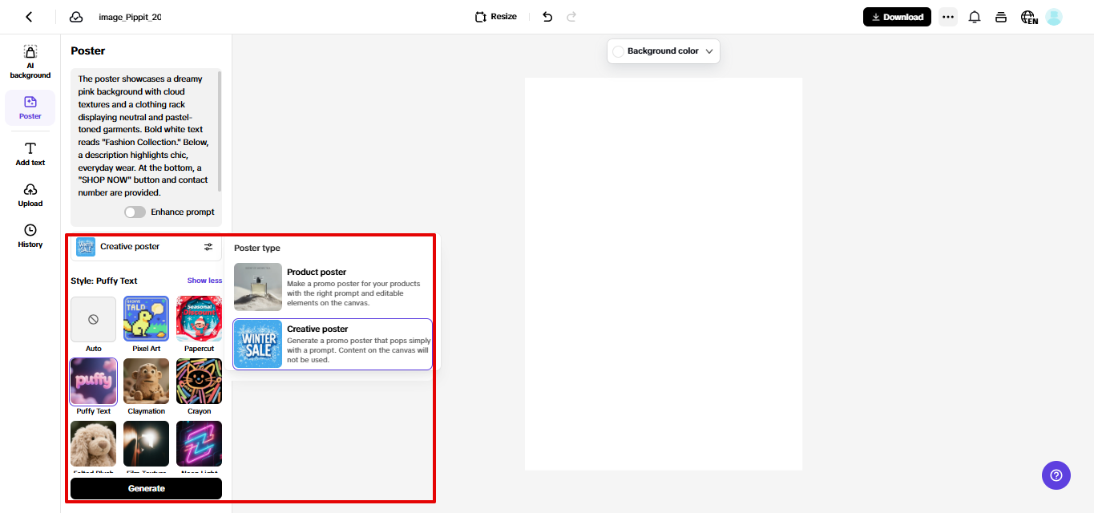Click Show less to collapse styles
This screenshot has height=513, width=1094.
point(204,281)
